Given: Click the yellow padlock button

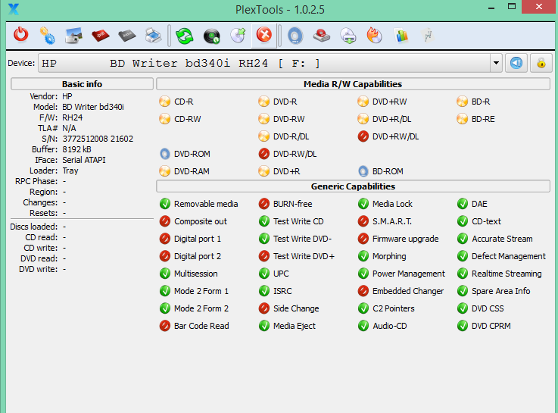Looking at the screenshot, I should (541, 63).
